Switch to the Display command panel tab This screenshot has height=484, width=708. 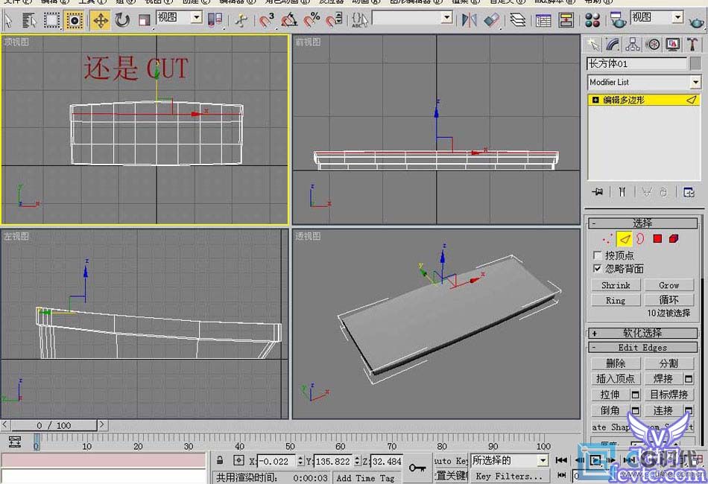[672, 44]
